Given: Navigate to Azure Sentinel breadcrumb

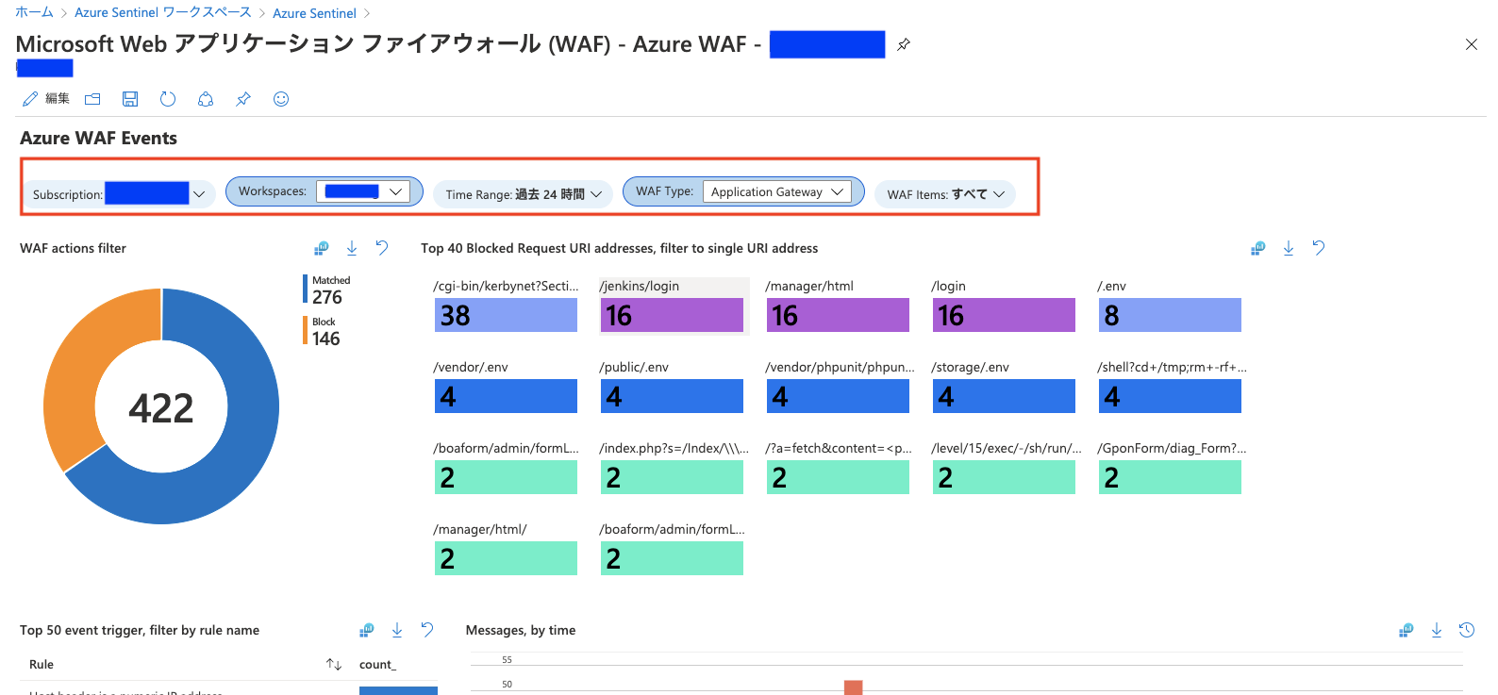Looking at the screenshot, I should [314, 13].
